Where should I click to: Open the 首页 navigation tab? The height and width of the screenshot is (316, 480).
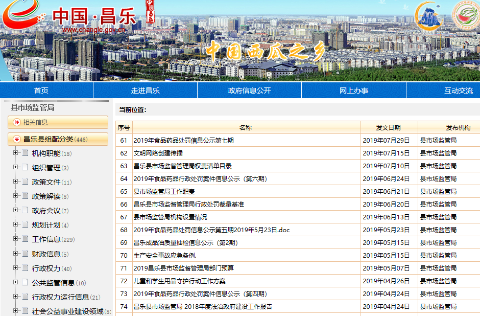41,91
